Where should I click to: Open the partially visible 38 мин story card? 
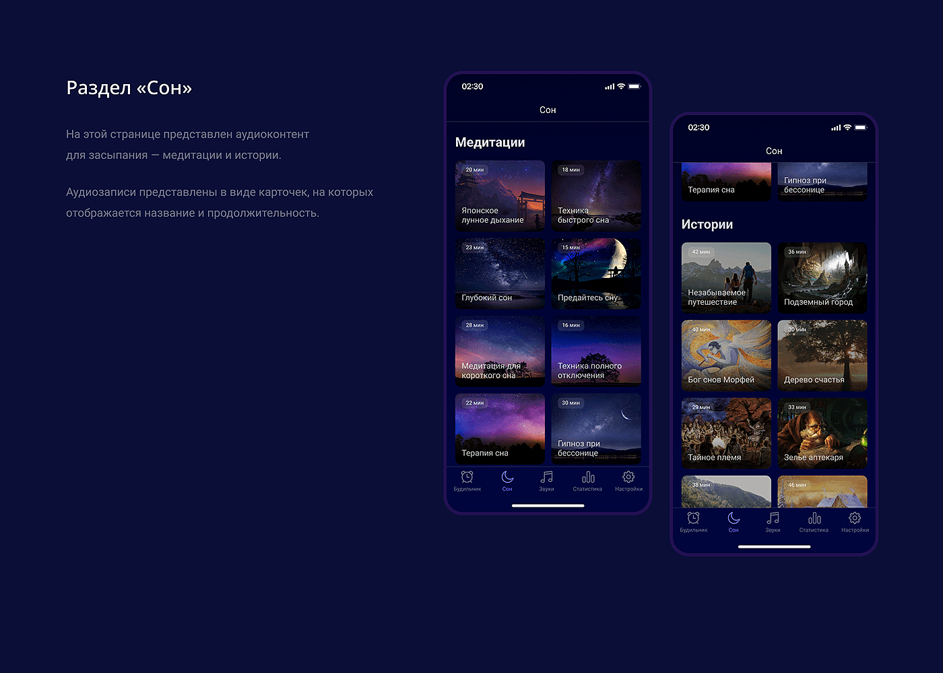click(726, 492)
